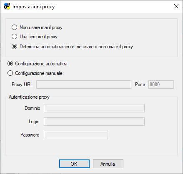Click the 'Impostazioni proxy' title bar text
The height and width of the screenshot is (174, 183).
point(33,7)
